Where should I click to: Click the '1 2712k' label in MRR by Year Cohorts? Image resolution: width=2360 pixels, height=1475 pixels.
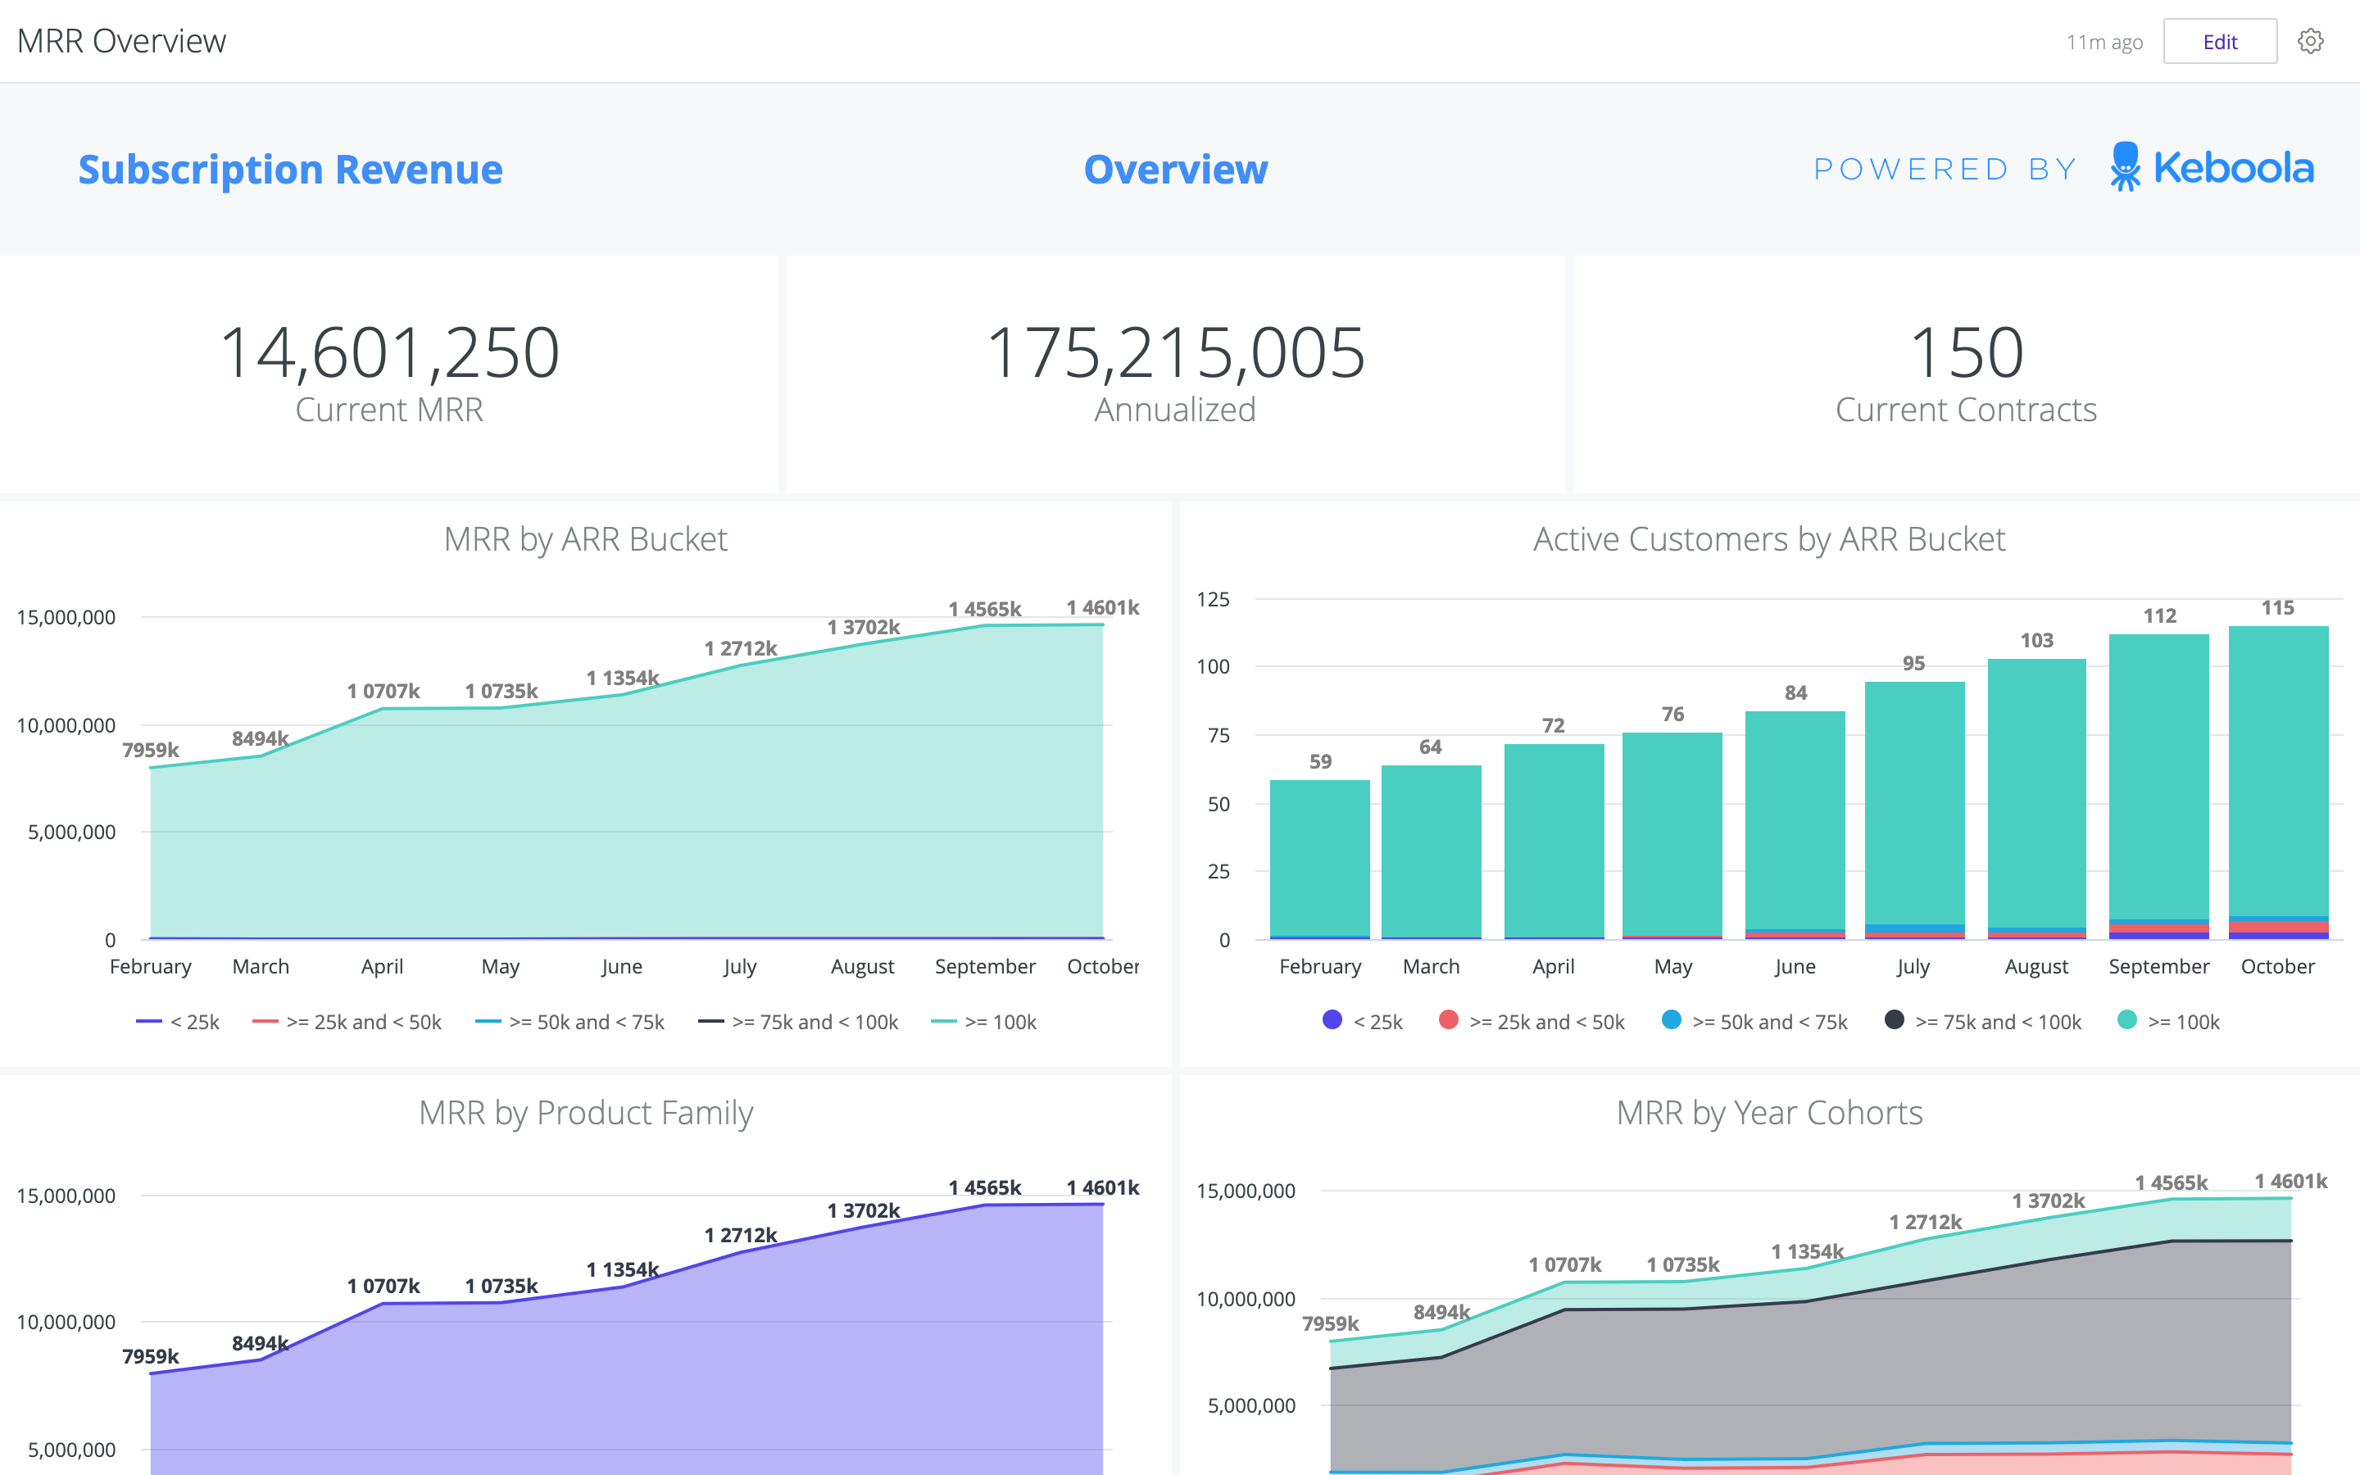pyautogui.click(x=1925, y=1223)
